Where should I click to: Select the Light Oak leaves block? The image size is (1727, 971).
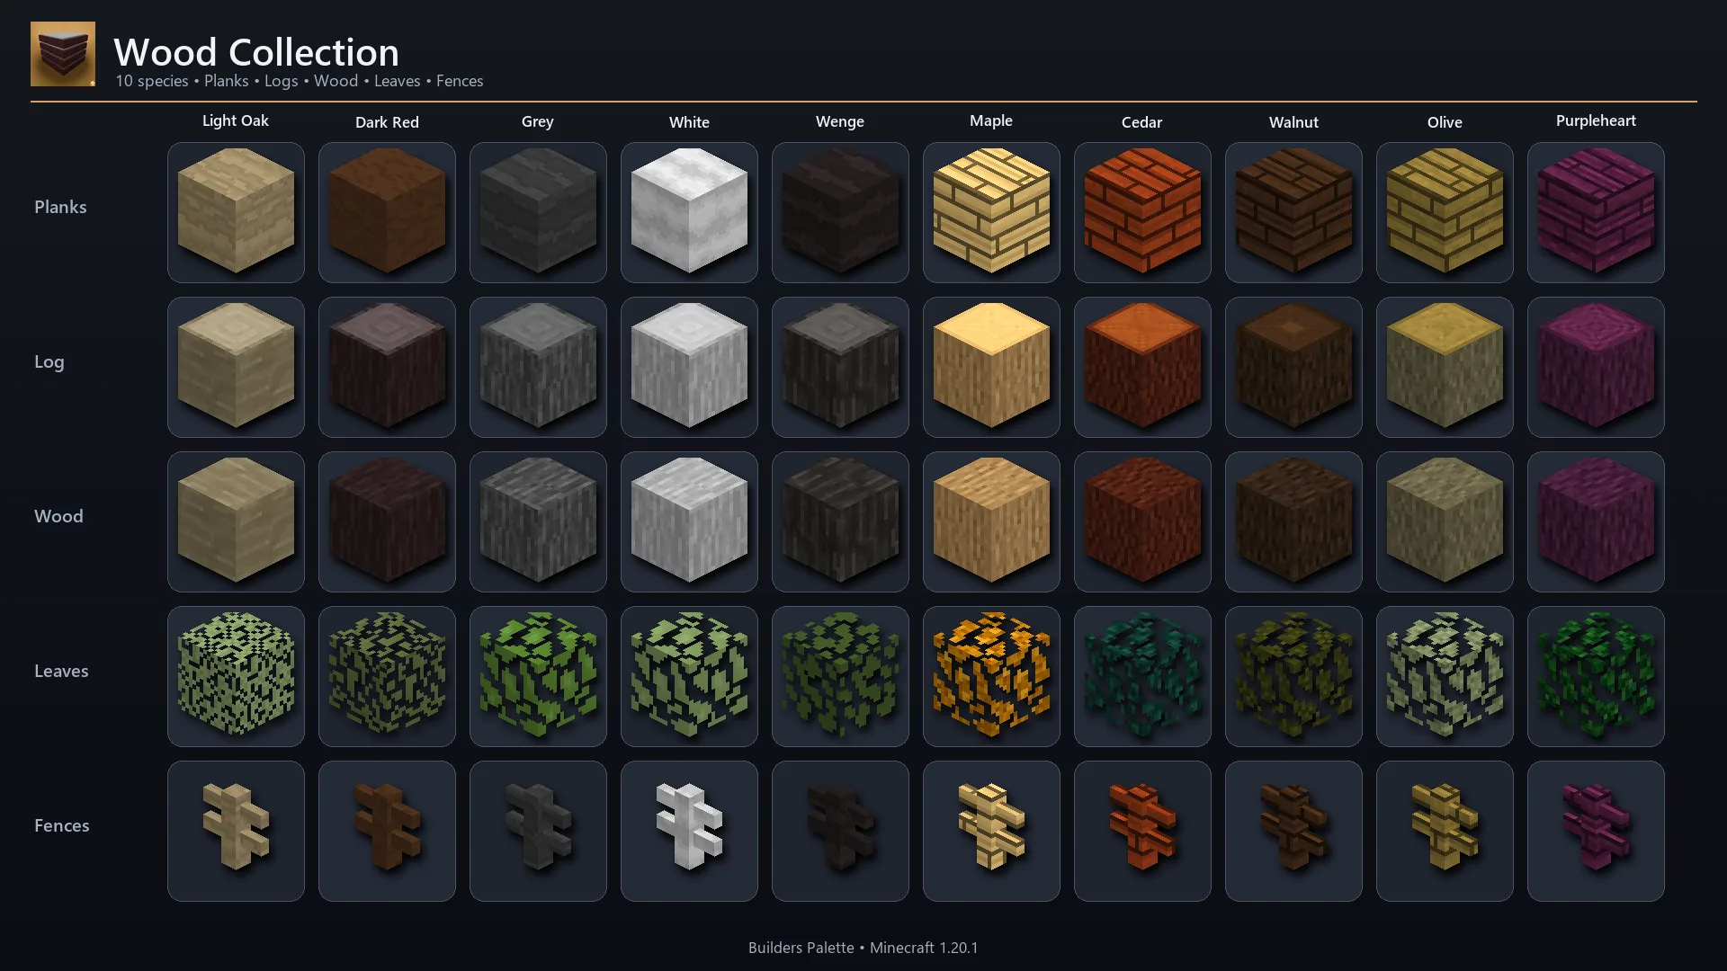236,676
